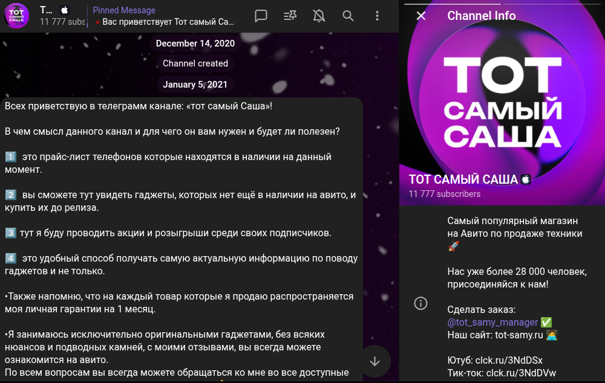Click 11 777 subscribers in info panel

point(445,194)
